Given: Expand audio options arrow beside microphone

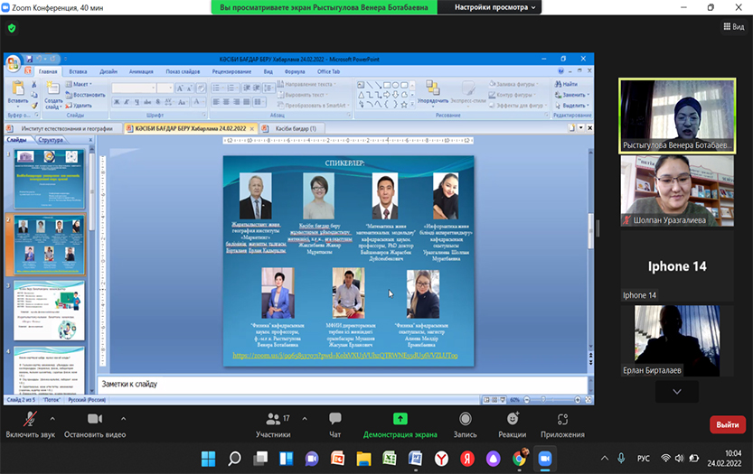Looking at the screenshot, I should click(52, 419).
